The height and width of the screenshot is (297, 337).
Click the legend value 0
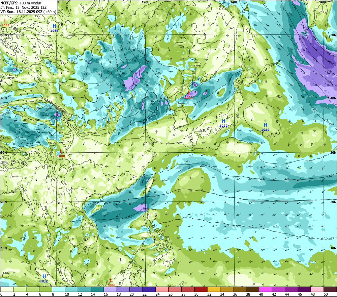coord(1,294)
